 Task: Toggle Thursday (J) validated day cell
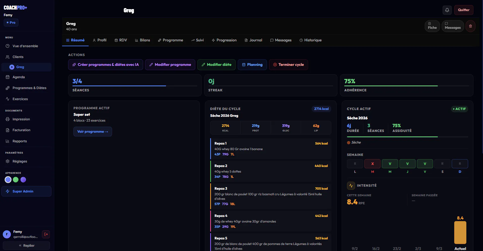(407, 164)
